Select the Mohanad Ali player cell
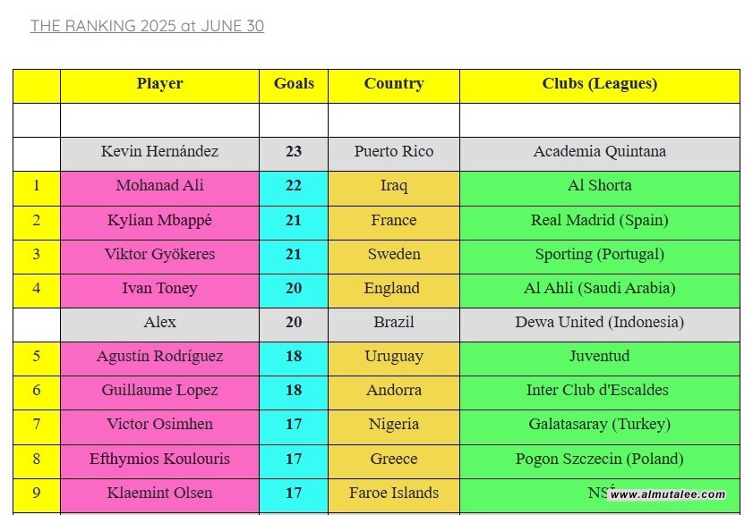 click(x=159, y=186)
